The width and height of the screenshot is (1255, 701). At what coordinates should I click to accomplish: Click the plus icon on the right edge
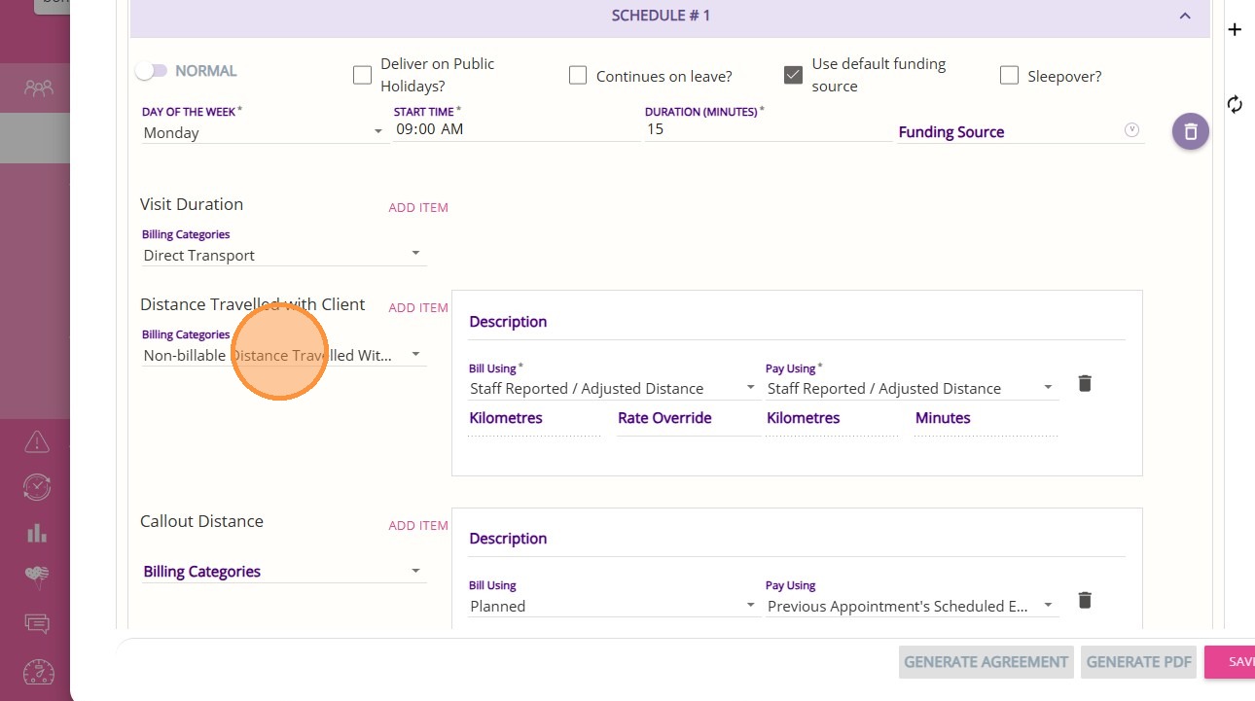[x=1235, y=30]
